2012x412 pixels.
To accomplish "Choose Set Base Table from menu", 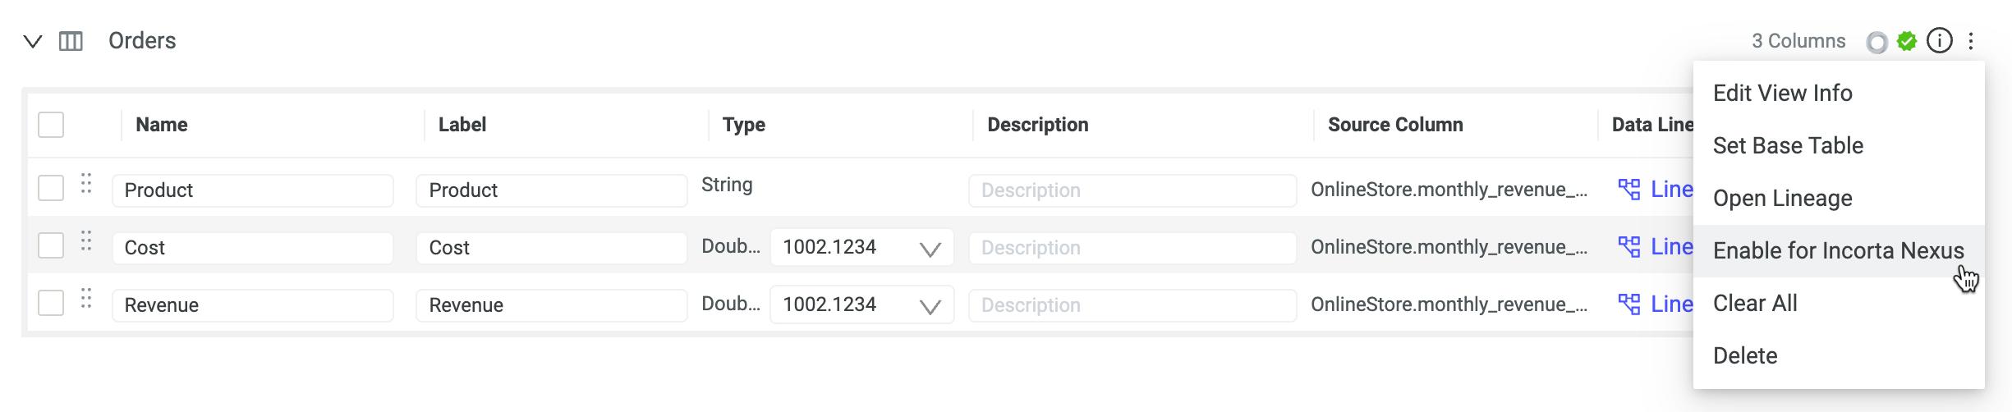I will [1788, 145].
